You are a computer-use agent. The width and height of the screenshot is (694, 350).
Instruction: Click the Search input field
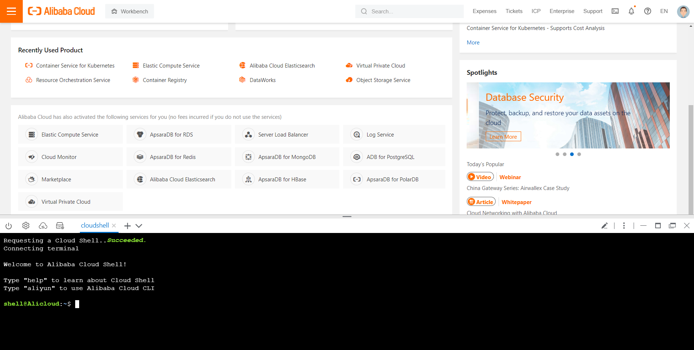[409, 11]
